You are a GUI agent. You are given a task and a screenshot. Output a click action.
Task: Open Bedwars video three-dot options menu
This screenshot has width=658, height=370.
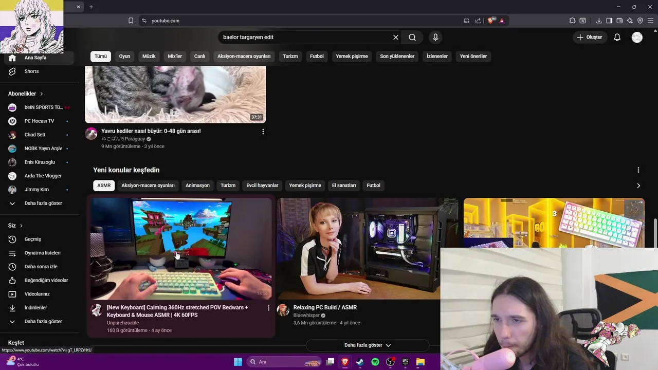(268, 308)
